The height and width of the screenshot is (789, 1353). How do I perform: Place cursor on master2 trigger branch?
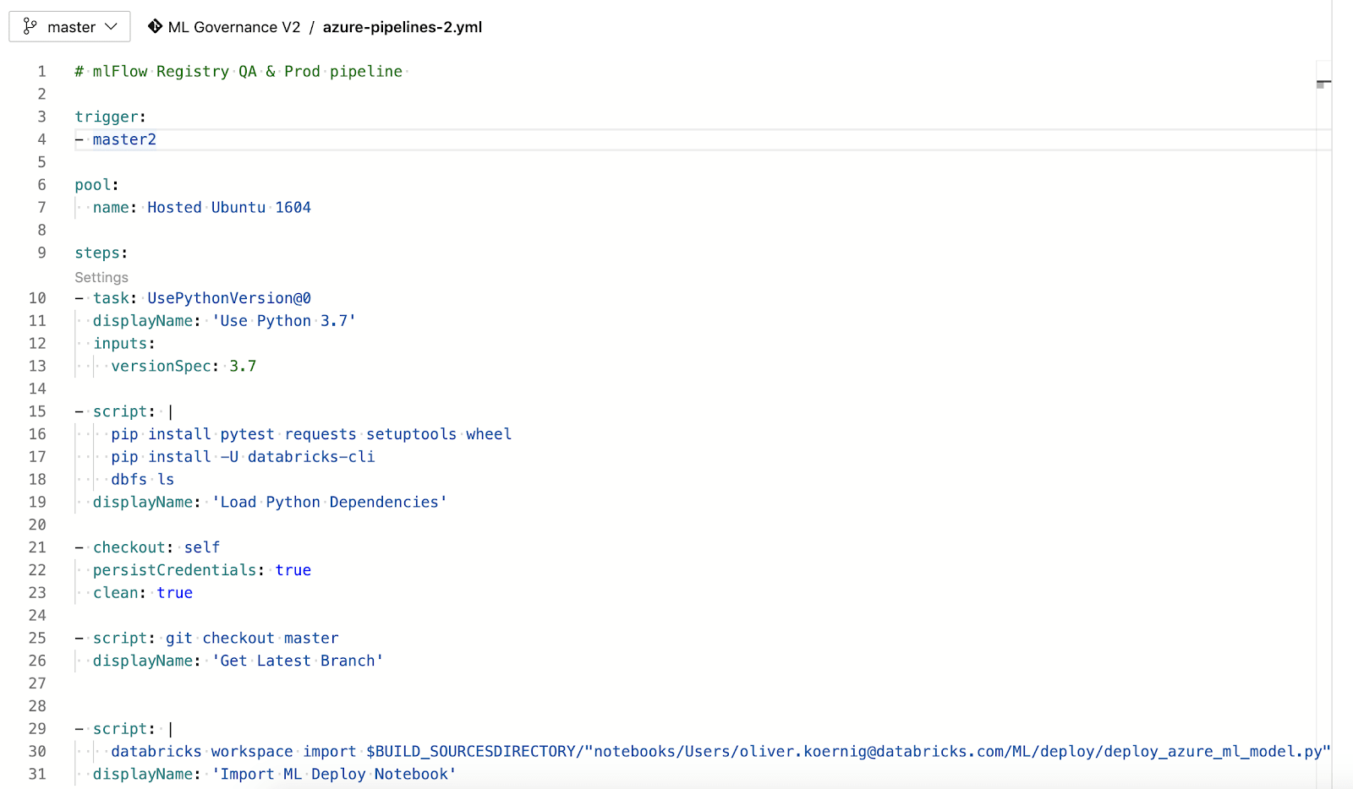(124, 139)
